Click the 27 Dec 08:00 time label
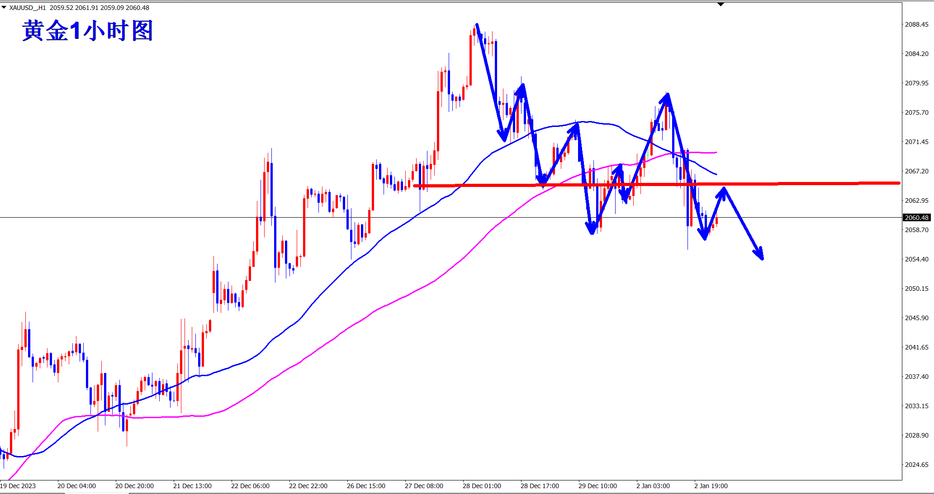Viewport: 934px width, 494px height. pos(424,486)
